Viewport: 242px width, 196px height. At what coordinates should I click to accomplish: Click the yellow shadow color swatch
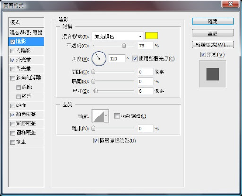pos(151,36)
